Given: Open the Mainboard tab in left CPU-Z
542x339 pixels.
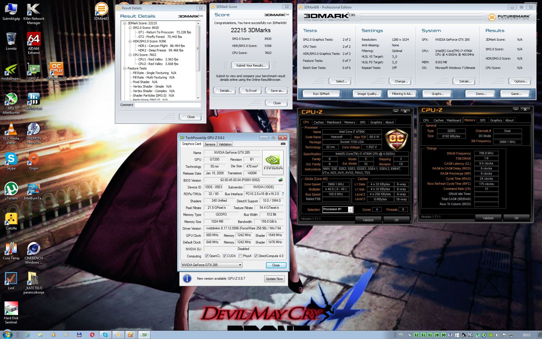Looking at the screenshot, I should tap(334, 122).
